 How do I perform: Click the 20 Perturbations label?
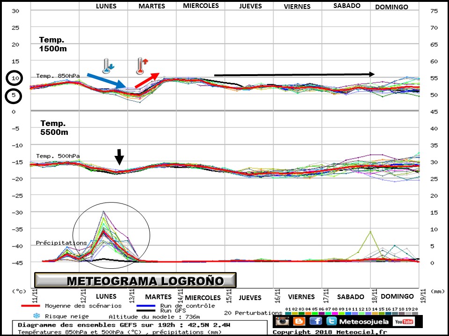pyautogui.click(x=253, y=313)
